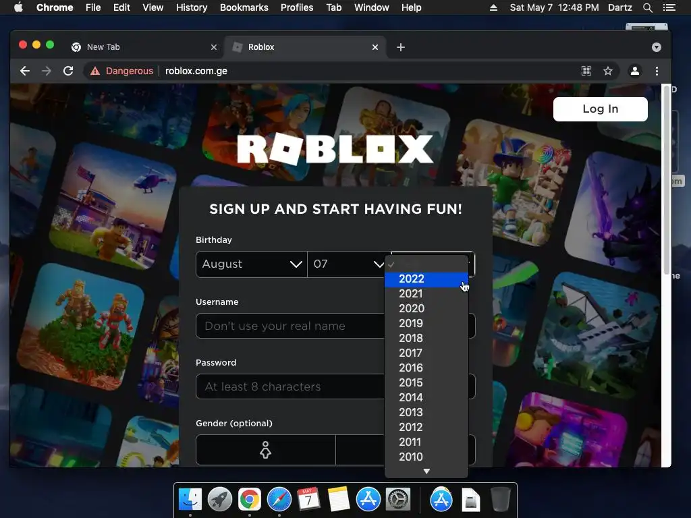Open the Profiles menu
The image size is (691, 518).
click(297, 7)
